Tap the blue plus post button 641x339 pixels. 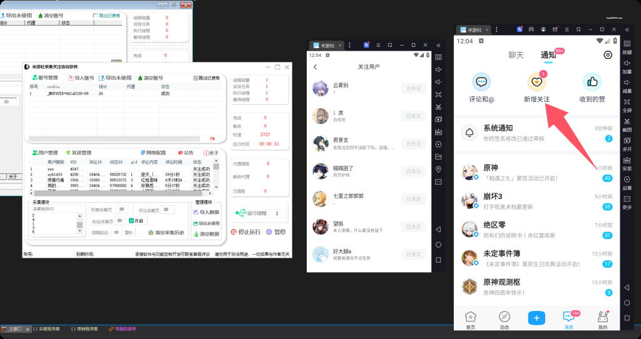point(536,317)
